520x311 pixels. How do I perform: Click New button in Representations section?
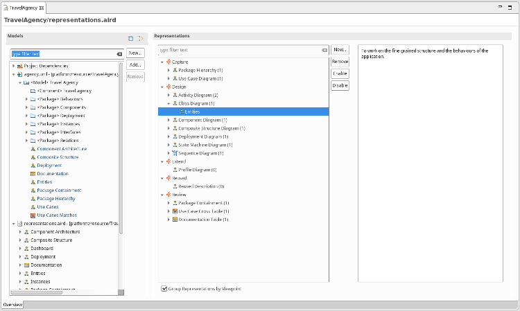click(340, 50)
